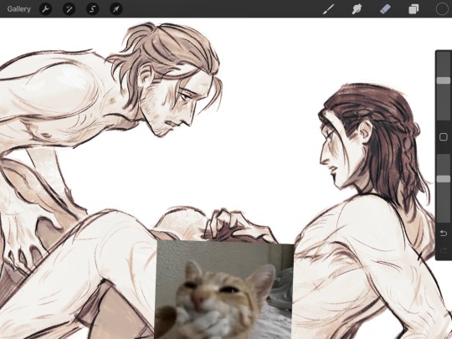452x339 pixels.
Task: Open the Adjustments magic wand menu
Action: pyautogui.click(x=69, y=9)
